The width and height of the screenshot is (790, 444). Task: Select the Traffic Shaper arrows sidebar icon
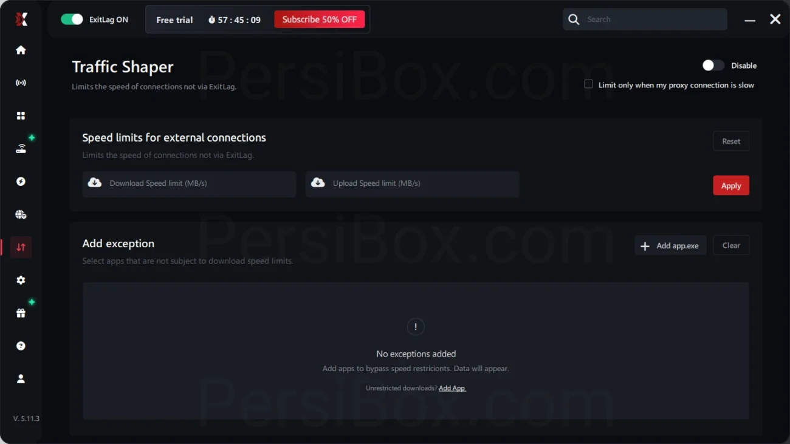coord(21,247)
